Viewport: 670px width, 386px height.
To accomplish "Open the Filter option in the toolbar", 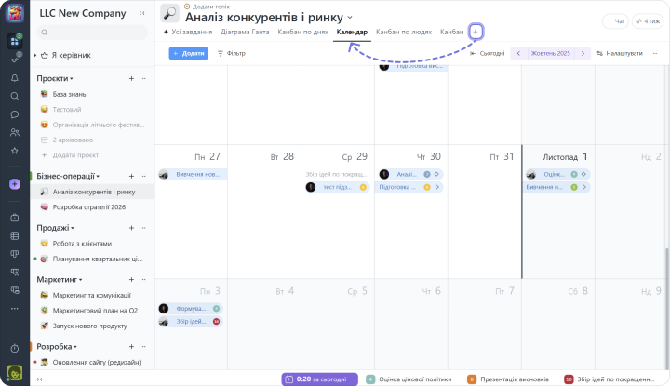I will 231,53.
